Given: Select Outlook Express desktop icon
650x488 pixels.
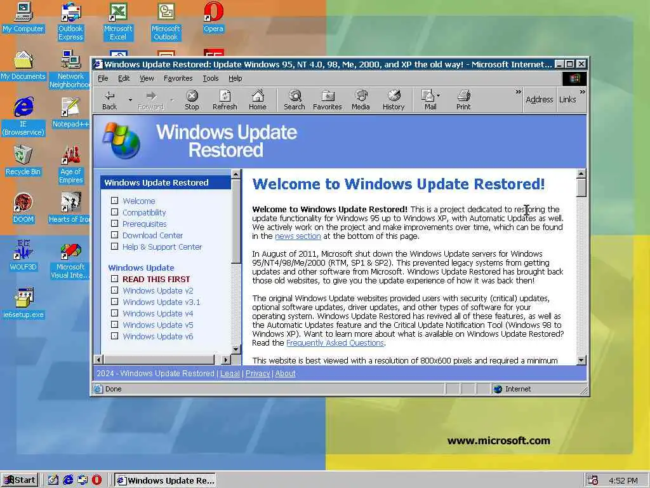Looking at the screenshot, I should tap(70, 22).
